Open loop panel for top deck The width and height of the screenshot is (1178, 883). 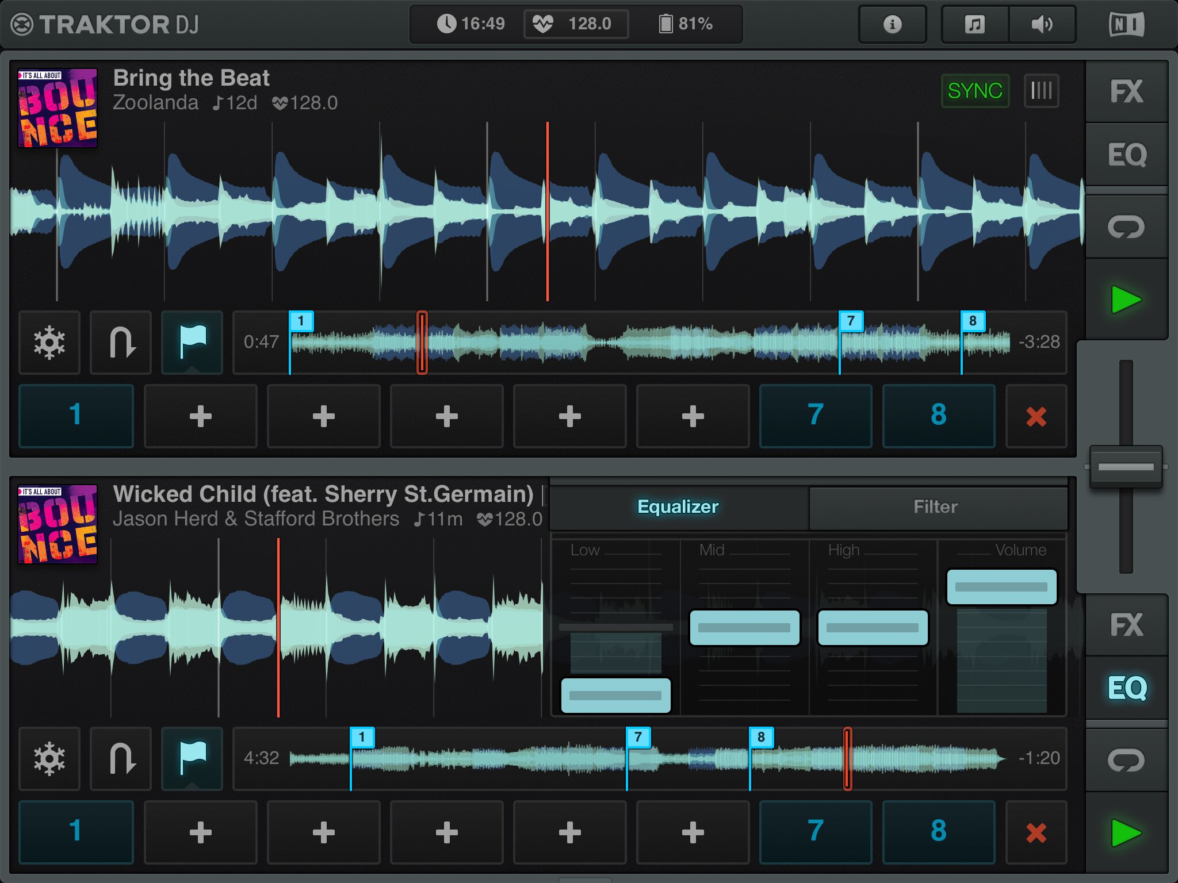click(x=1126, y=227)
